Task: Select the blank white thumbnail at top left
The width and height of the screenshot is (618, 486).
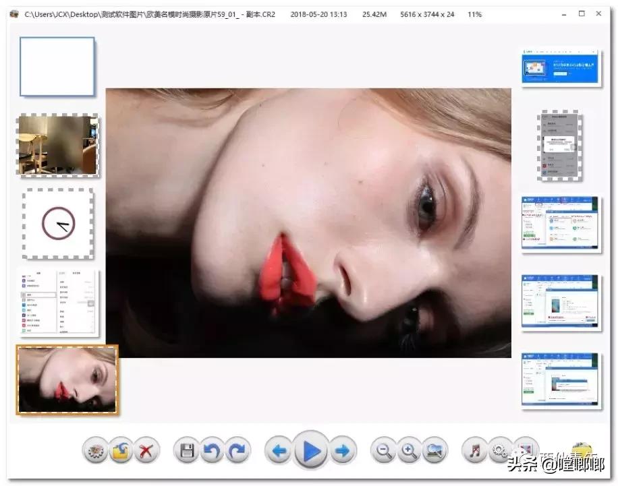Action: pyautogui.click(x=57, y=67)
